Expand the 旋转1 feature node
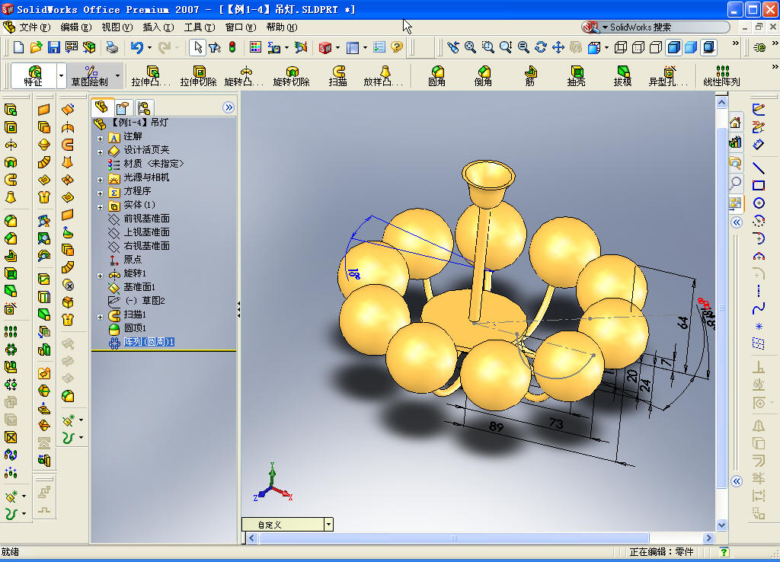This screenshot has width=780, height=562. (x=100, y=276)
